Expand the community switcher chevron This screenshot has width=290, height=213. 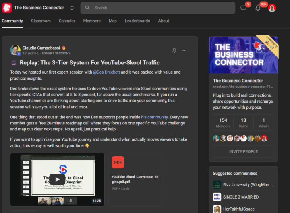tap(72, 8)
